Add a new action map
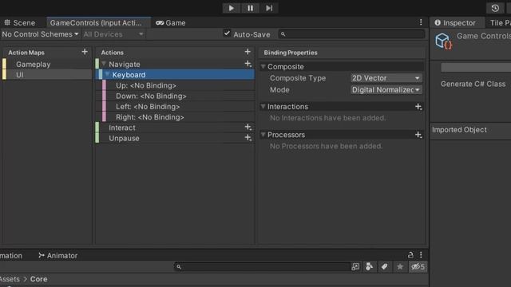 85,52
